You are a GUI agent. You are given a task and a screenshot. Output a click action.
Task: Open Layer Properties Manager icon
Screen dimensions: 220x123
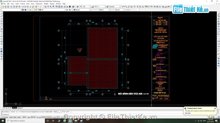coord(30,10)
